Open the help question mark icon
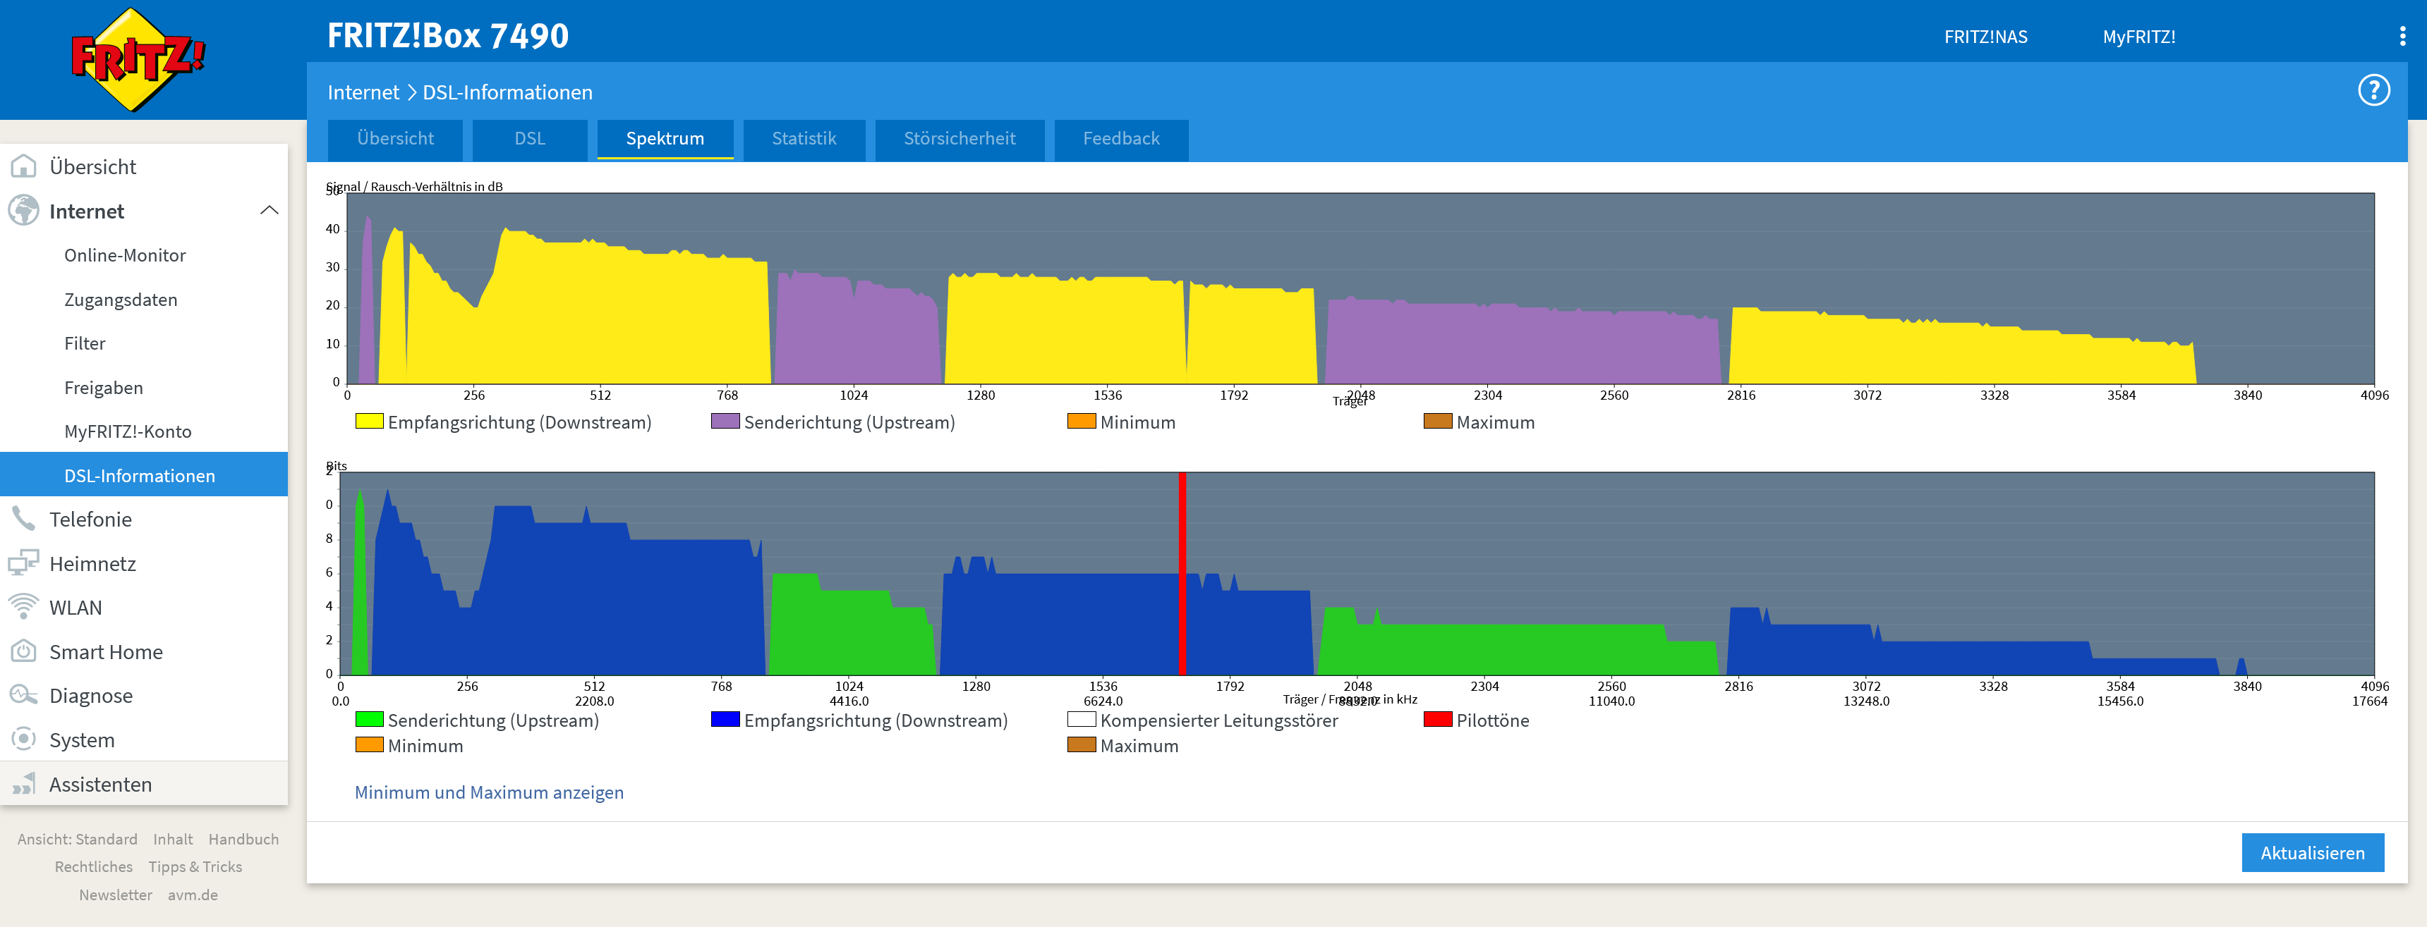The image size is (2427, 927). 2373,90
